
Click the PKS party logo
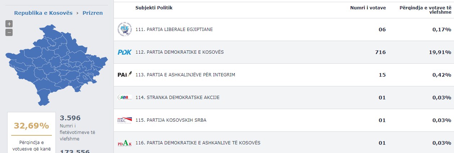coord(125,120)
